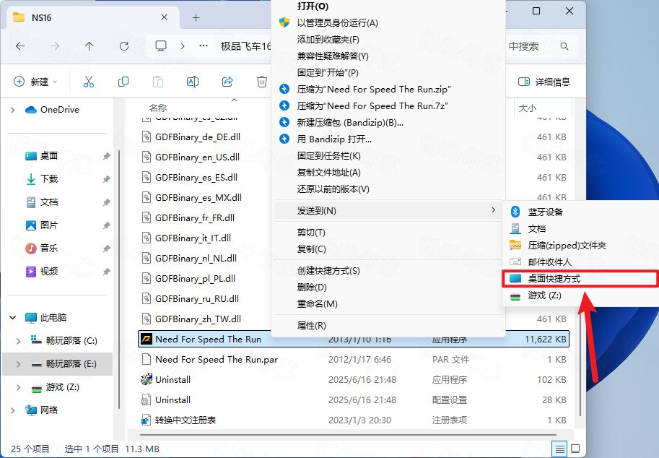Click the monitor icon in address bar
Screen dimensions: 659x458
coord(161,46)
